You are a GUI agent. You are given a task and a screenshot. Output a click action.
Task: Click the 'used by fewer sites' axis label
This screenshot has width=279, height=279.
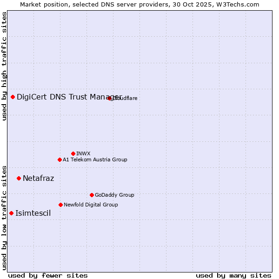click(x=48, y=275)
